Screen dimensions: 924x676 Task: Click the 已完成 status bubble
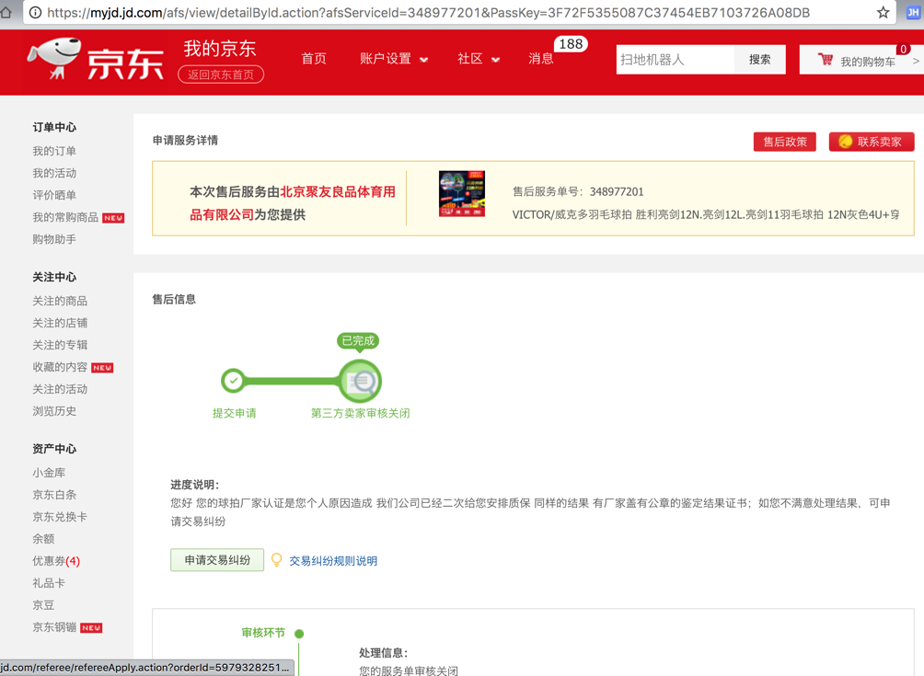click(x=358, y=341)
